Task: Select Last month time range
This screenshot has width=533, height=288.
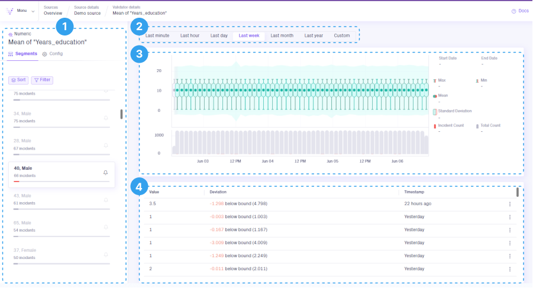Action: point(282,35)
